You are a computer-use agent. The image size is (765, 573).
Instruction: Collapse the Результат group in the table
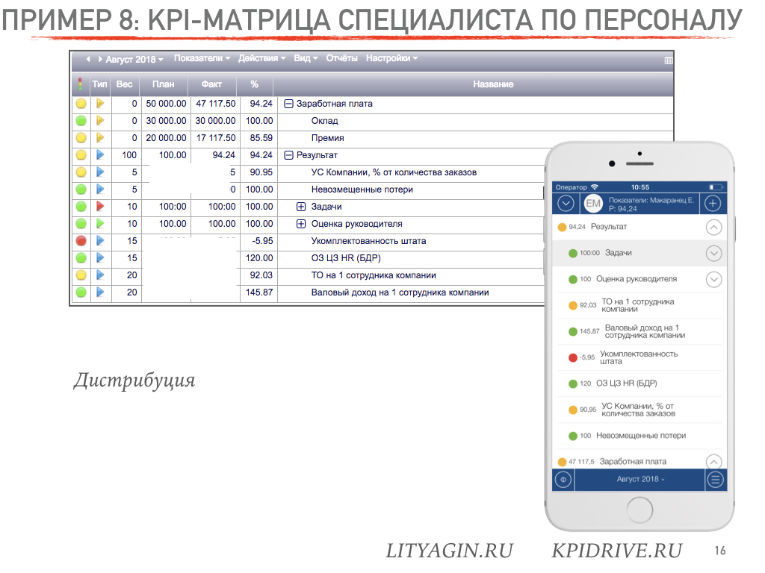[288, 155]
